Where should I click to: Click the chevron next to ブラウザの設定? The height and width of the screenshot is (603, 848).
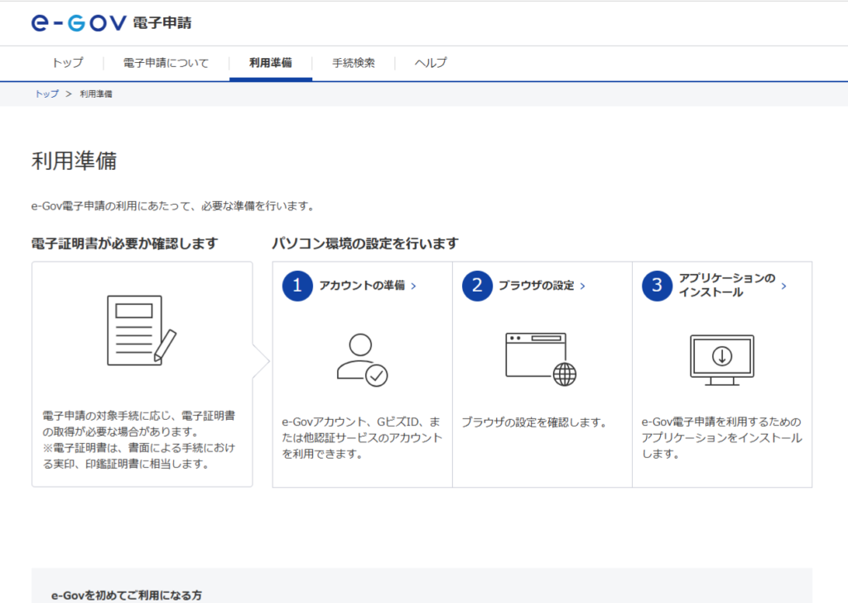(x=582, y=286)
